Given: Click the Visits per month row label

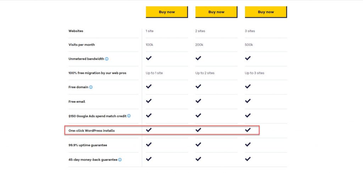Looking at the screenshot, I should pos(82,45).
